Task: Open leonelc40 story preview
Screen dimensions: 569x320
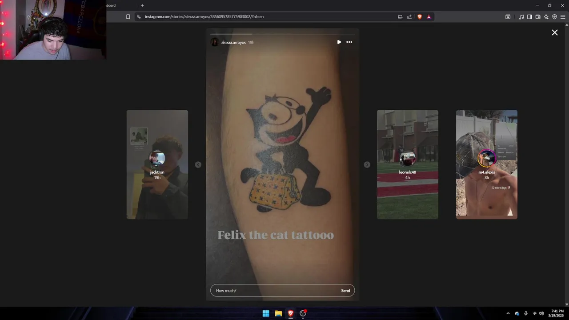Action: [x=408, y=164]
